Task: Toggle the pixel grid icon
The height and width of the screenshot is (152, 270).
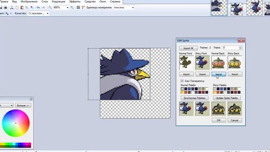Action: 78,8
